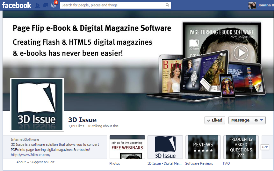Open the Free Webinars photos thumbnail
274x171 pixels.
click(x=127, y=147)
